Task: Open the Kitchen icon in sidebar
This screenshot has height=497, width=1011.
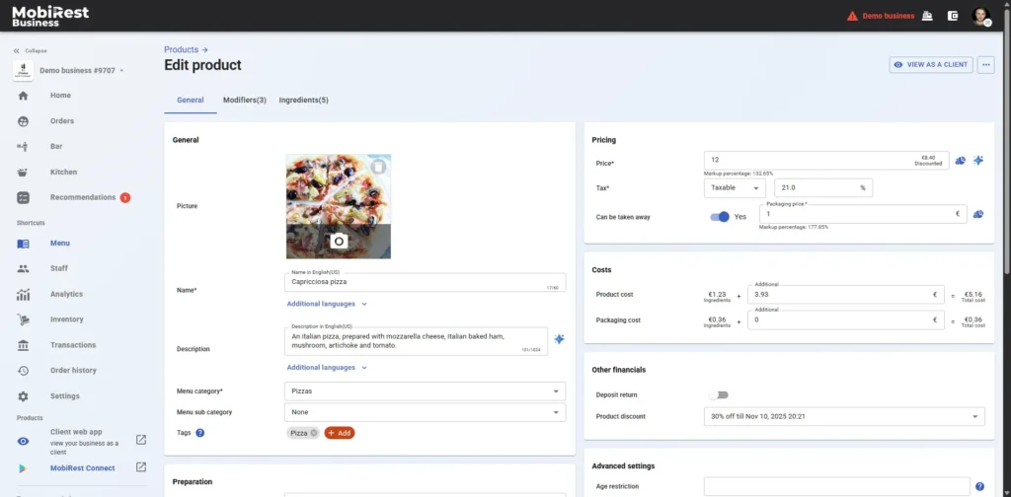Action: coord(24,172)
